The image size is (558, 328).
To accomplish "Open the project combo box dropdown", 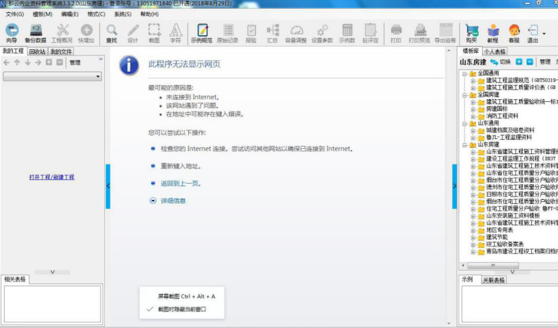I will [x=98, y=76].
